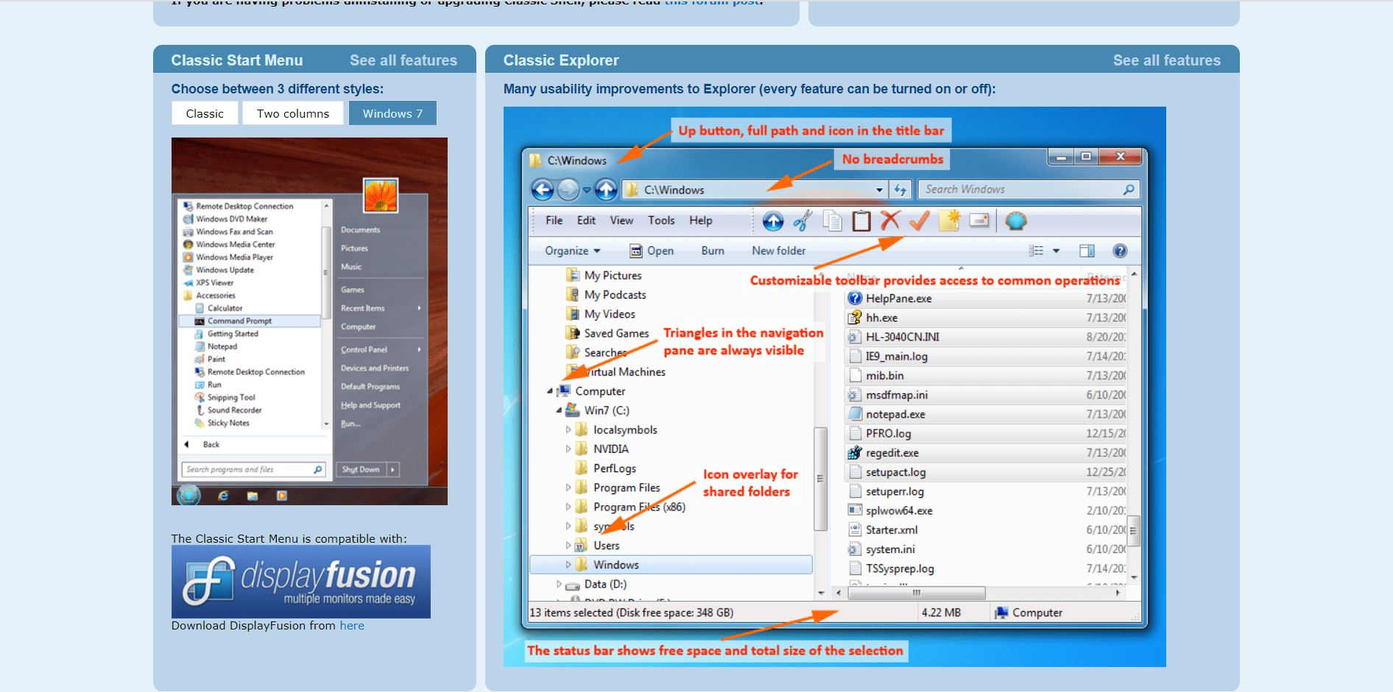Select the Classic style tab
This screenshot has width=1393, height=692.
click(x=205, y=113)
